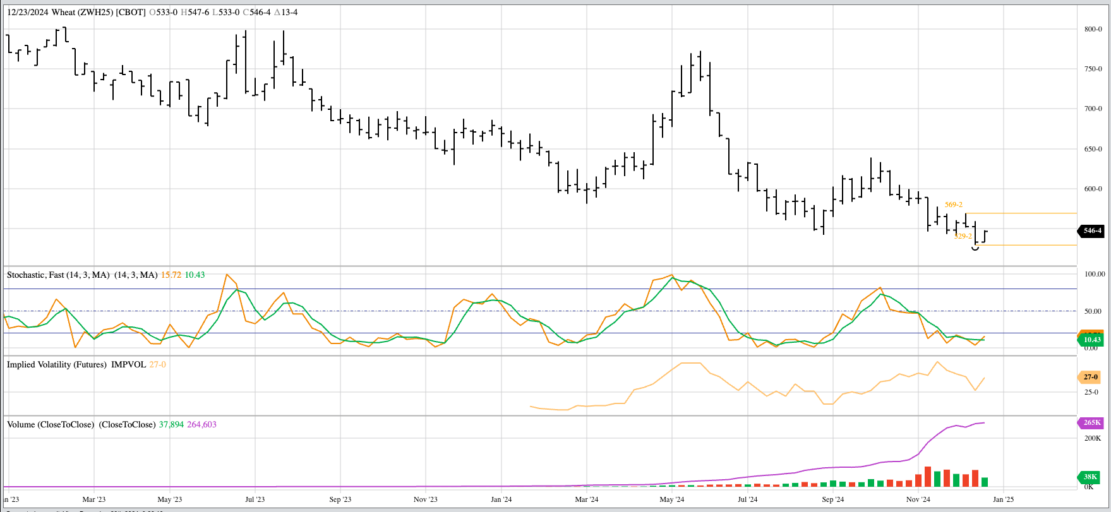The image size is (1111, 512).
Task: Click the green 38K volume badge
Action: (1090, 477)
